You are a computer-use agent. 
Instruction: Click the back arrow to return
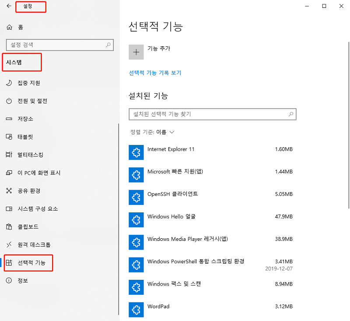9,7
